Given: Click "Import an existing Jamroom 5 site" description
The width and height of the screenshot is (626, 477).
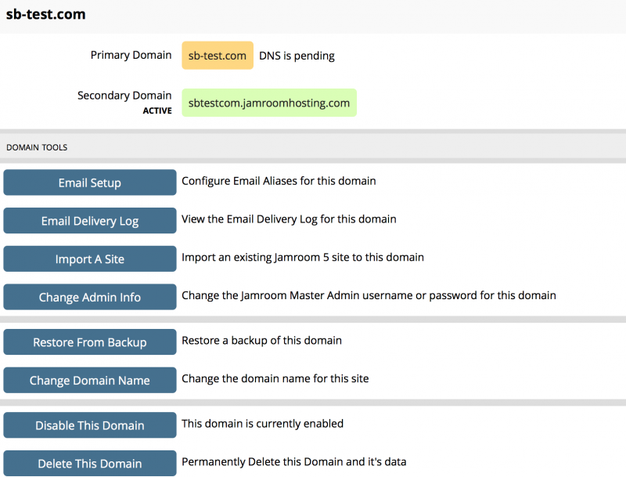Looking at the screenshot, I should coord(302,257).
